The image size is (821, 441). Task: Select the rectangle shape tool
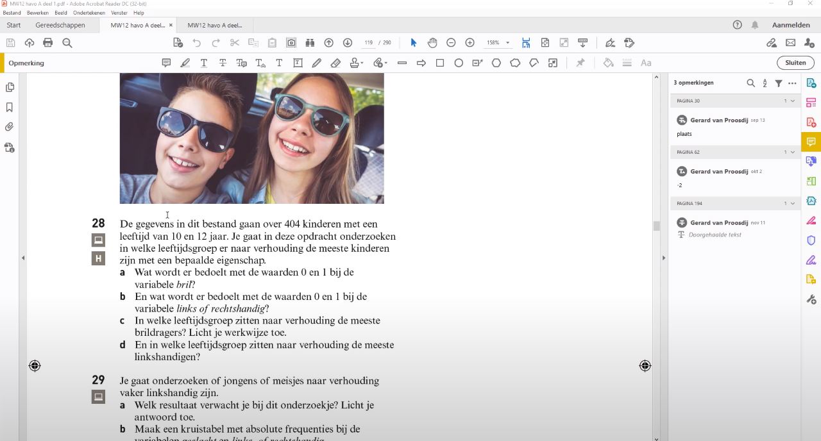point(440,63)
